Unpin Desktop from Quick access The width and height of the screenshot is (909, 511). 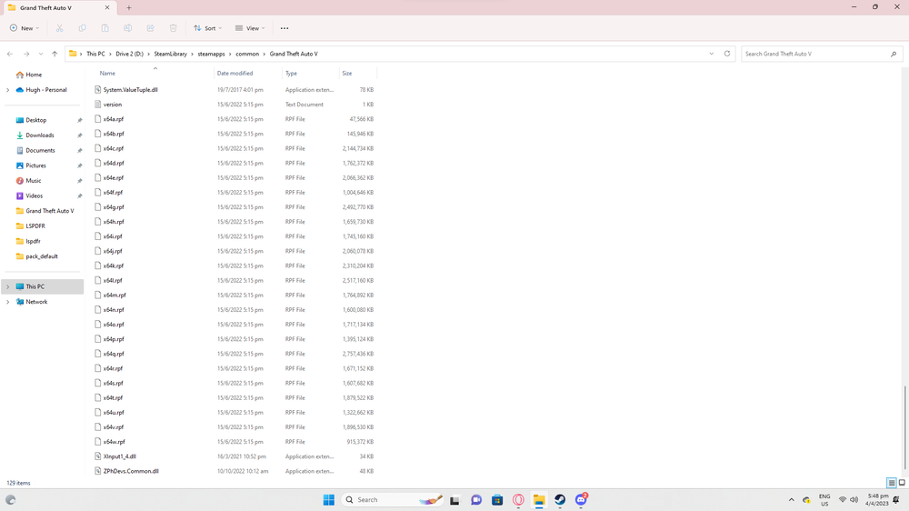click(x=79, y=120)
